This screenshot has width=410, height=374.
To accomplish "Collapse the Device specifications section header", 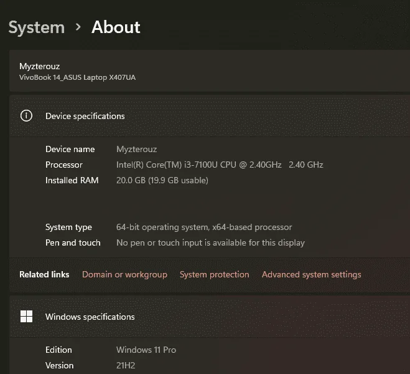I will tap(210, 116).
